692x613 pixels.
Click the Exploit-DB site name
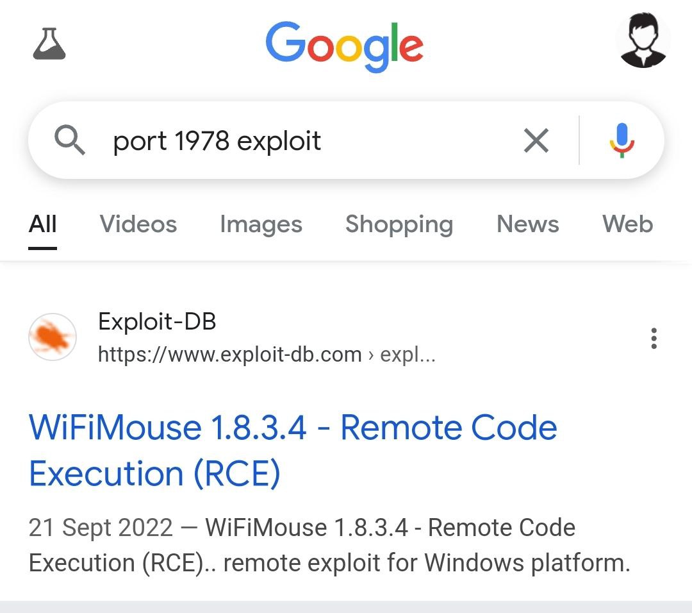(157, 321)
